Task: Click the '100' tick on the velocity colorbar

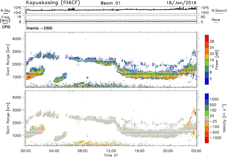Action: (213, 110)
